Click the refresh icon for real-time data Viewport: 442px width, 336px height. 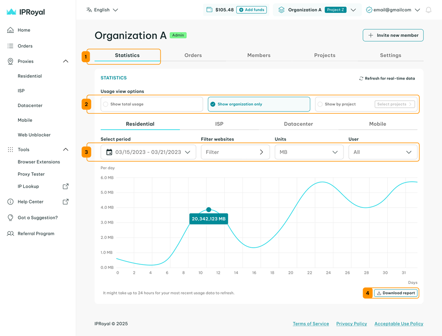(x=361, y=79)
